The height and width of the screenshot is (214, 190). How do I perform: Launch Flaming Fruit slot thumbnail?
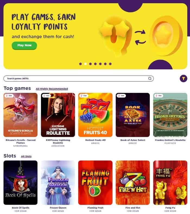tap(95, 183)
